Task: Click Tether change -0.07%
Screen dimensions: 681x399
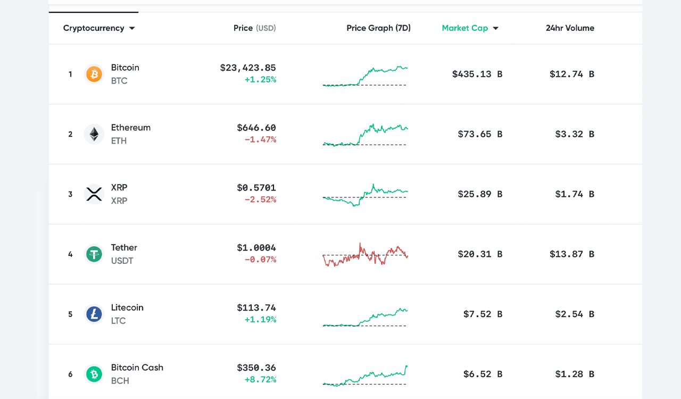Action: [260, 260]
